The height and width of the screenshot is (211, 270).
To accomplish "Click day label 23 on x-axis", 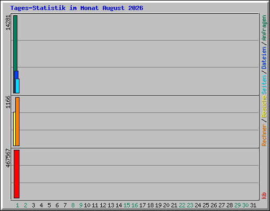I will (190, 205).
